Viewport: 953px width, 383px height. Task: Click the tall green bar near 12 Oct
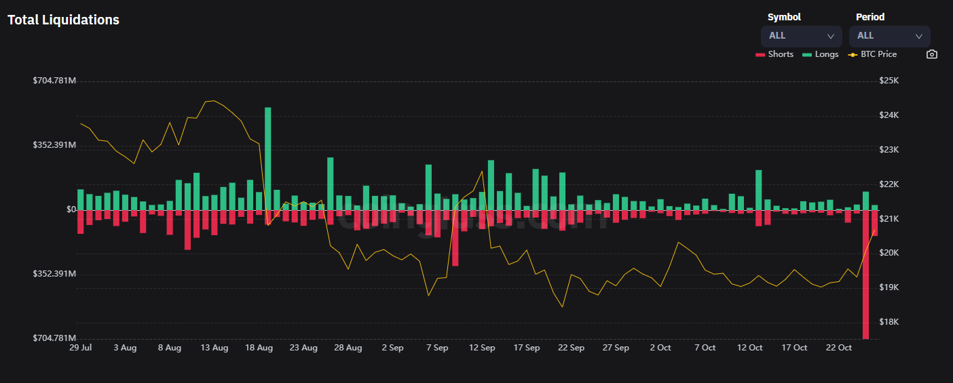[758, 190]
